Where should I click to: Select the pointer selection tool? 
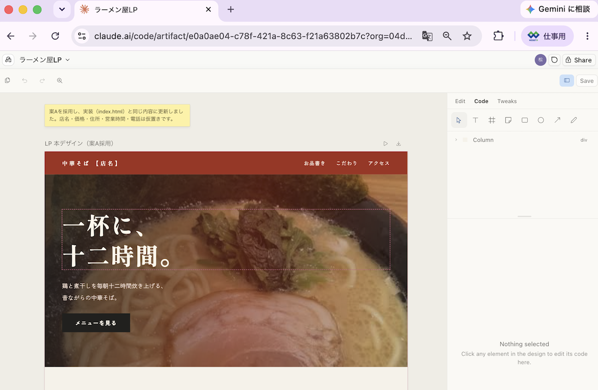coord(459,120)
